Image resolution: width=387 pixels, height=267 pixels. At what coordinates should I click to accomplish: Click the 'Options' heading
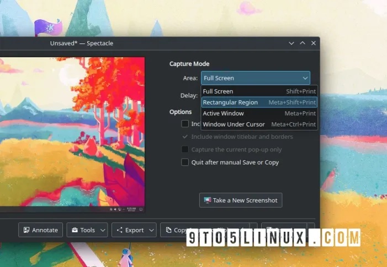[x=181, y=112]
